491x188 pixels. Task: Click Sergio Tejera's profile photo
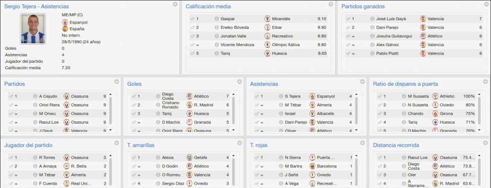[33, 28]
